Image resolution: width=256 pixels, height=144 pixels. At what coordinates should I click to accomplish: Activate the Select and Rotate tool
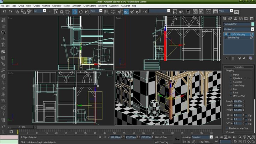tap(81, 12)
